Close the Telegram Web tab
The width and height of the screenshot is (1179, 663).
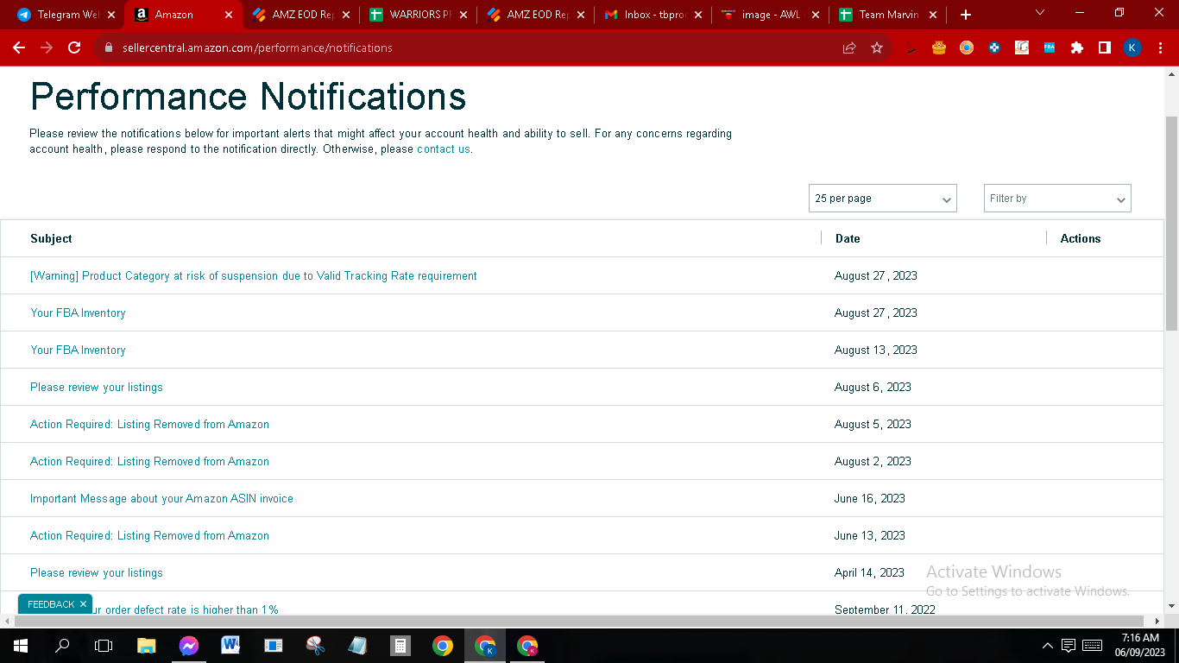(111, 15)
